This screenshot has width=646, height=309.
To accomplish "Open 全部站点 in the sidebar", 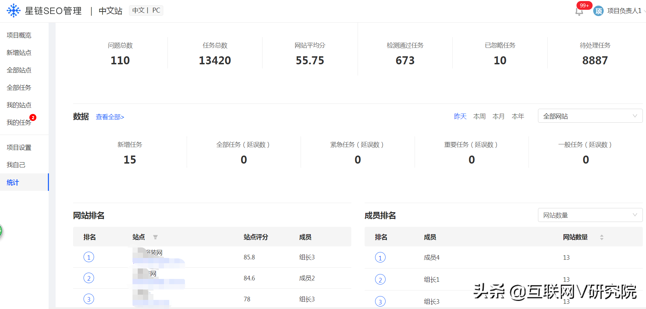I will [19, 70].
